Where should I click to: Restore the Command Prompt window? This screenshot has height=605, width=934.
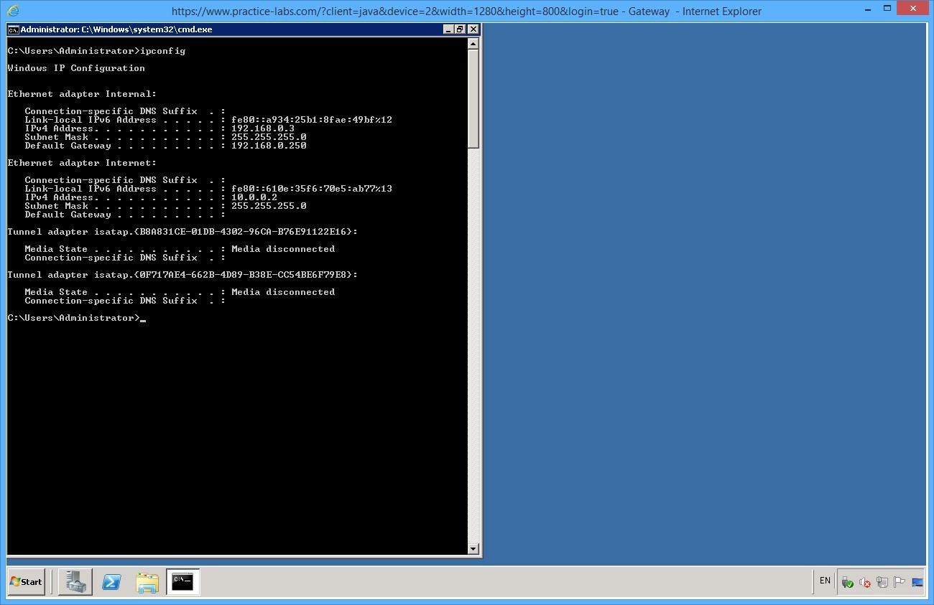tap(459, 29)
